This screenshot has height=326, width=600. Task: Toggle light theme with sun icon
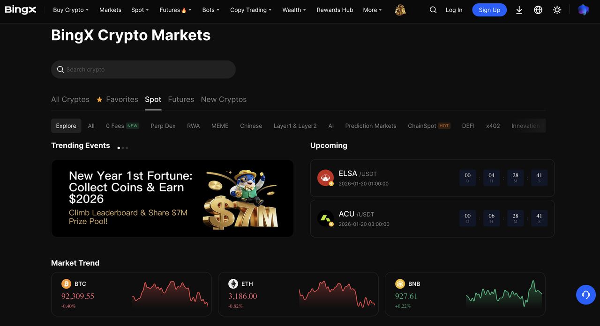pos(557,10)
